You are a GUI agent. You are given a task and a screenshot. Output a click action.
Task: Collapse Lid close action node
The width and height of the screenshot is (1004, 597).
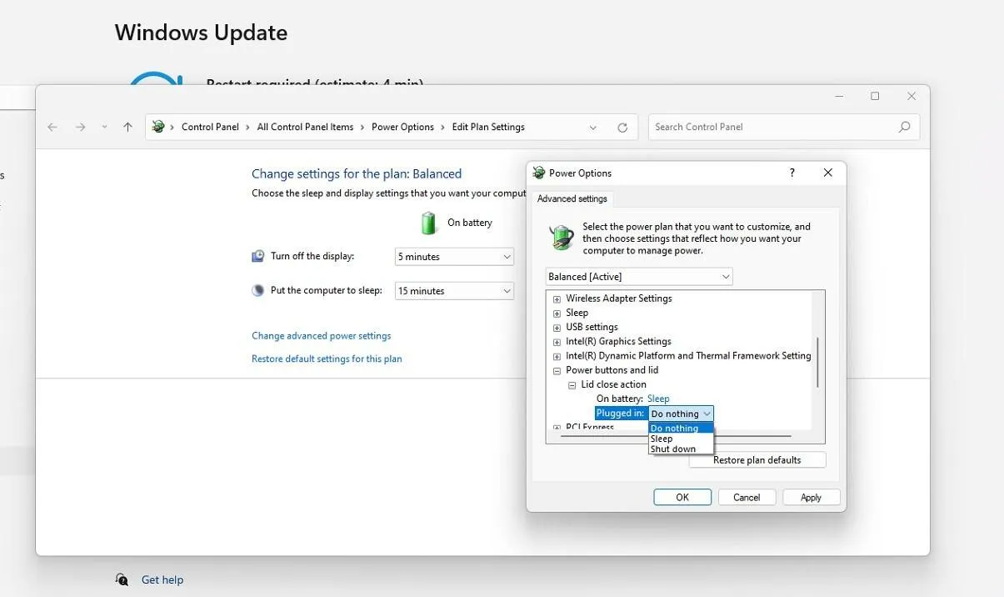[x=572, y=385]
